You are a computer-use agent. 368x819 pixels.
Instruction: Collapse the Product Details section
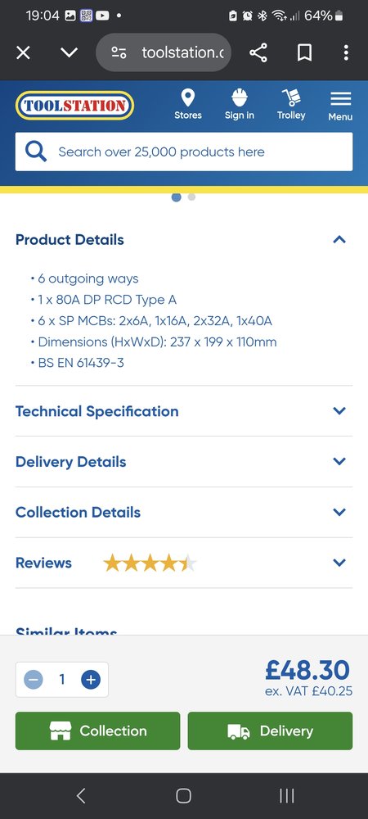click(184, 240)
